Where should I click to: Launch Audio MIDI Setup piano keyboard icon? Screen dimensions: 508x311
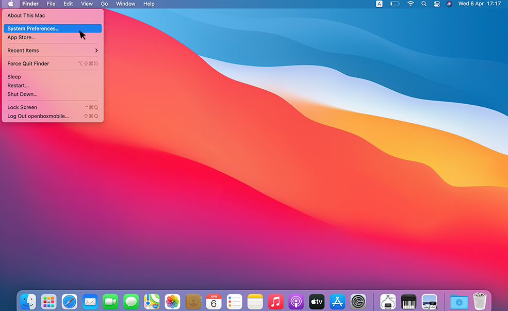[408, 302]
